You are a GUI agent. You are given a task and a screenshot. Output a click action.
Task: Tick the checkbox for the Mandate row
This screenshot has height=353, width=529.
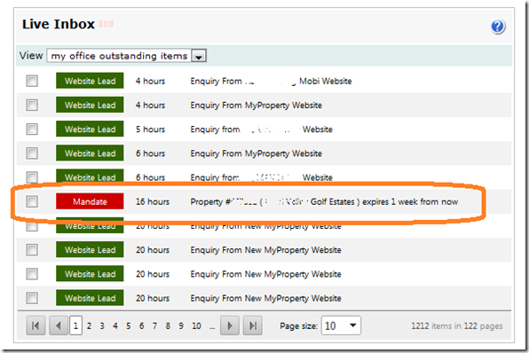click(x=32, y=201)
